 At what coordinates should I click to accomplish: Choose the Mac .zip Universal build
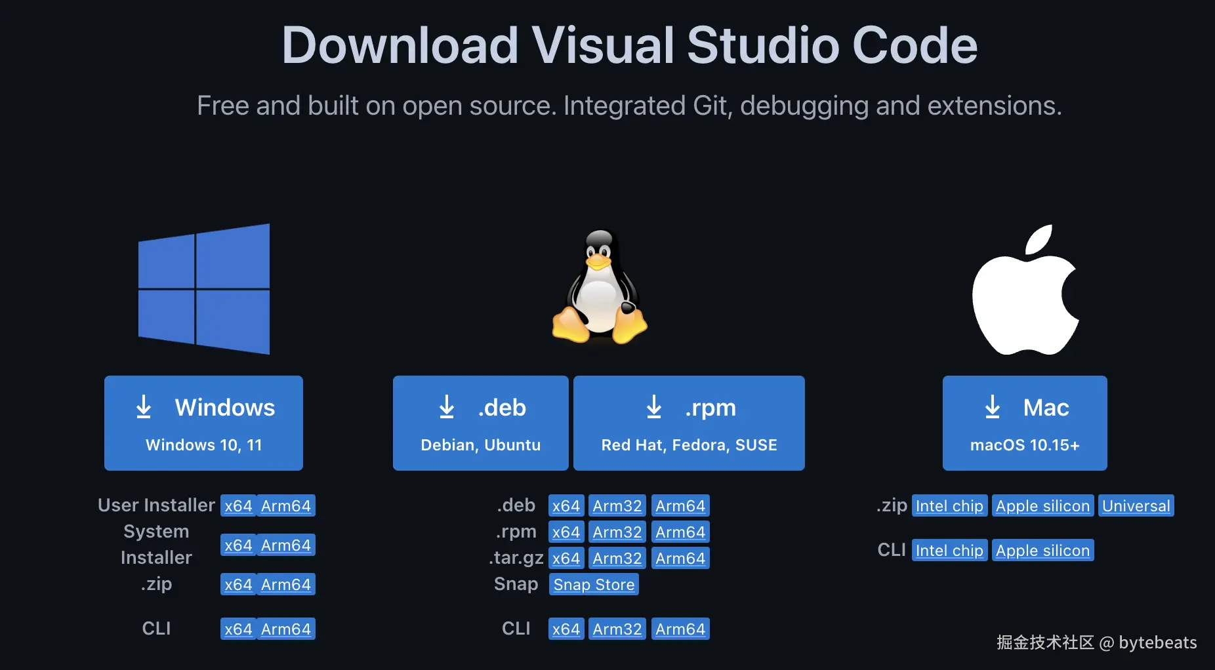[x=1136, y=506]
